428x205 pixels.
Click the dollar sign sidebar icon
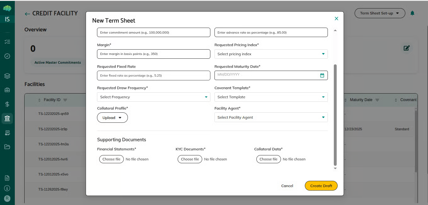(7, 104)
